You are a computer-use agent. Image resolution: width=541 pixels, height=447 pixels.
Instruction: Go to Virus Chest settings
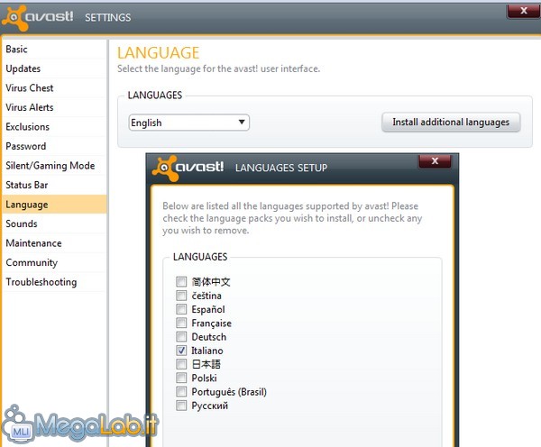pos(54,87)
